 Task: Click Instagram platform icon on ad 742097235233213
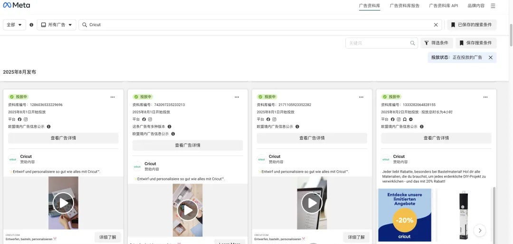pyautogui.click(x=150, y=119)
